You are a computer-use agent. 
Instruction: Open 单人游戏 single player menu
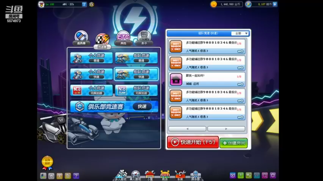tap(136, 175)
